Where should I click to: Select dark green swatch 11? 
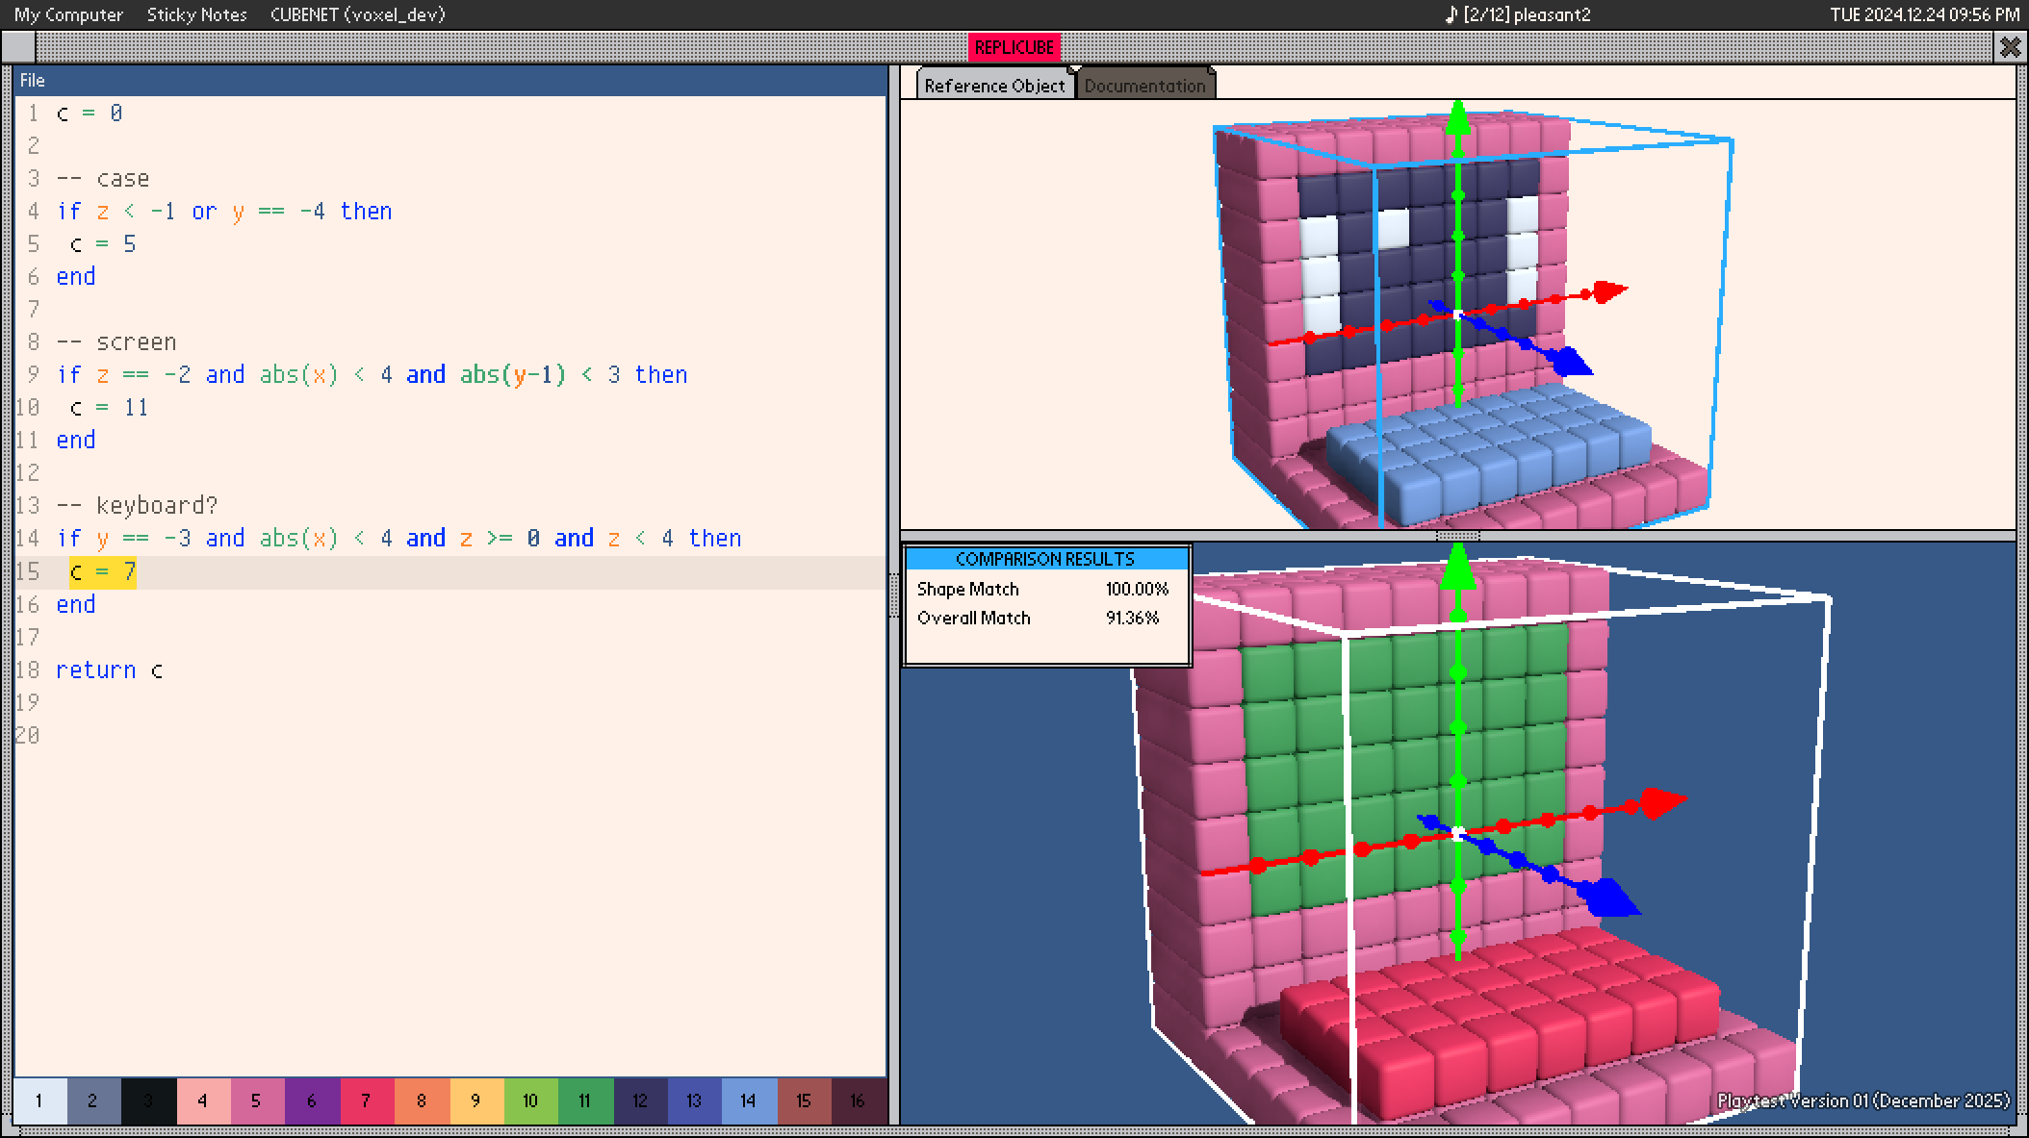tap(584, 1100)
